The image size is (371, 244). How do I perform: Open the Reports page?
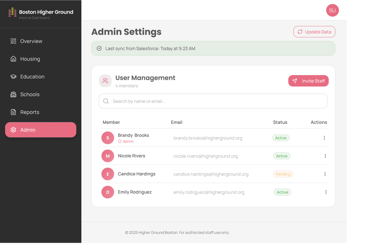point(30,112)
